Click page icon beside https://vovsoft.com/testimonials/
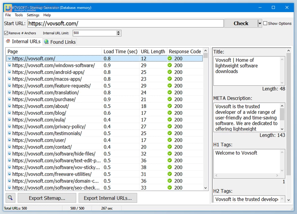 click(9, 133)
